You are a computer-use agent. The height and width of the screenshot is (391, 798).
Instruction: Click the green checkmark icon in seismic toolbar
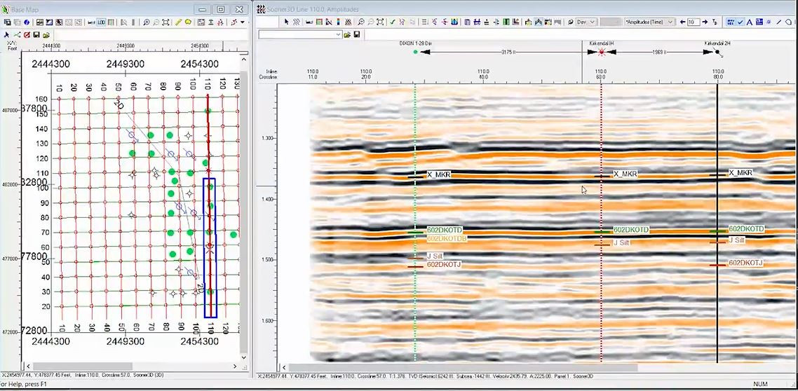393,22
